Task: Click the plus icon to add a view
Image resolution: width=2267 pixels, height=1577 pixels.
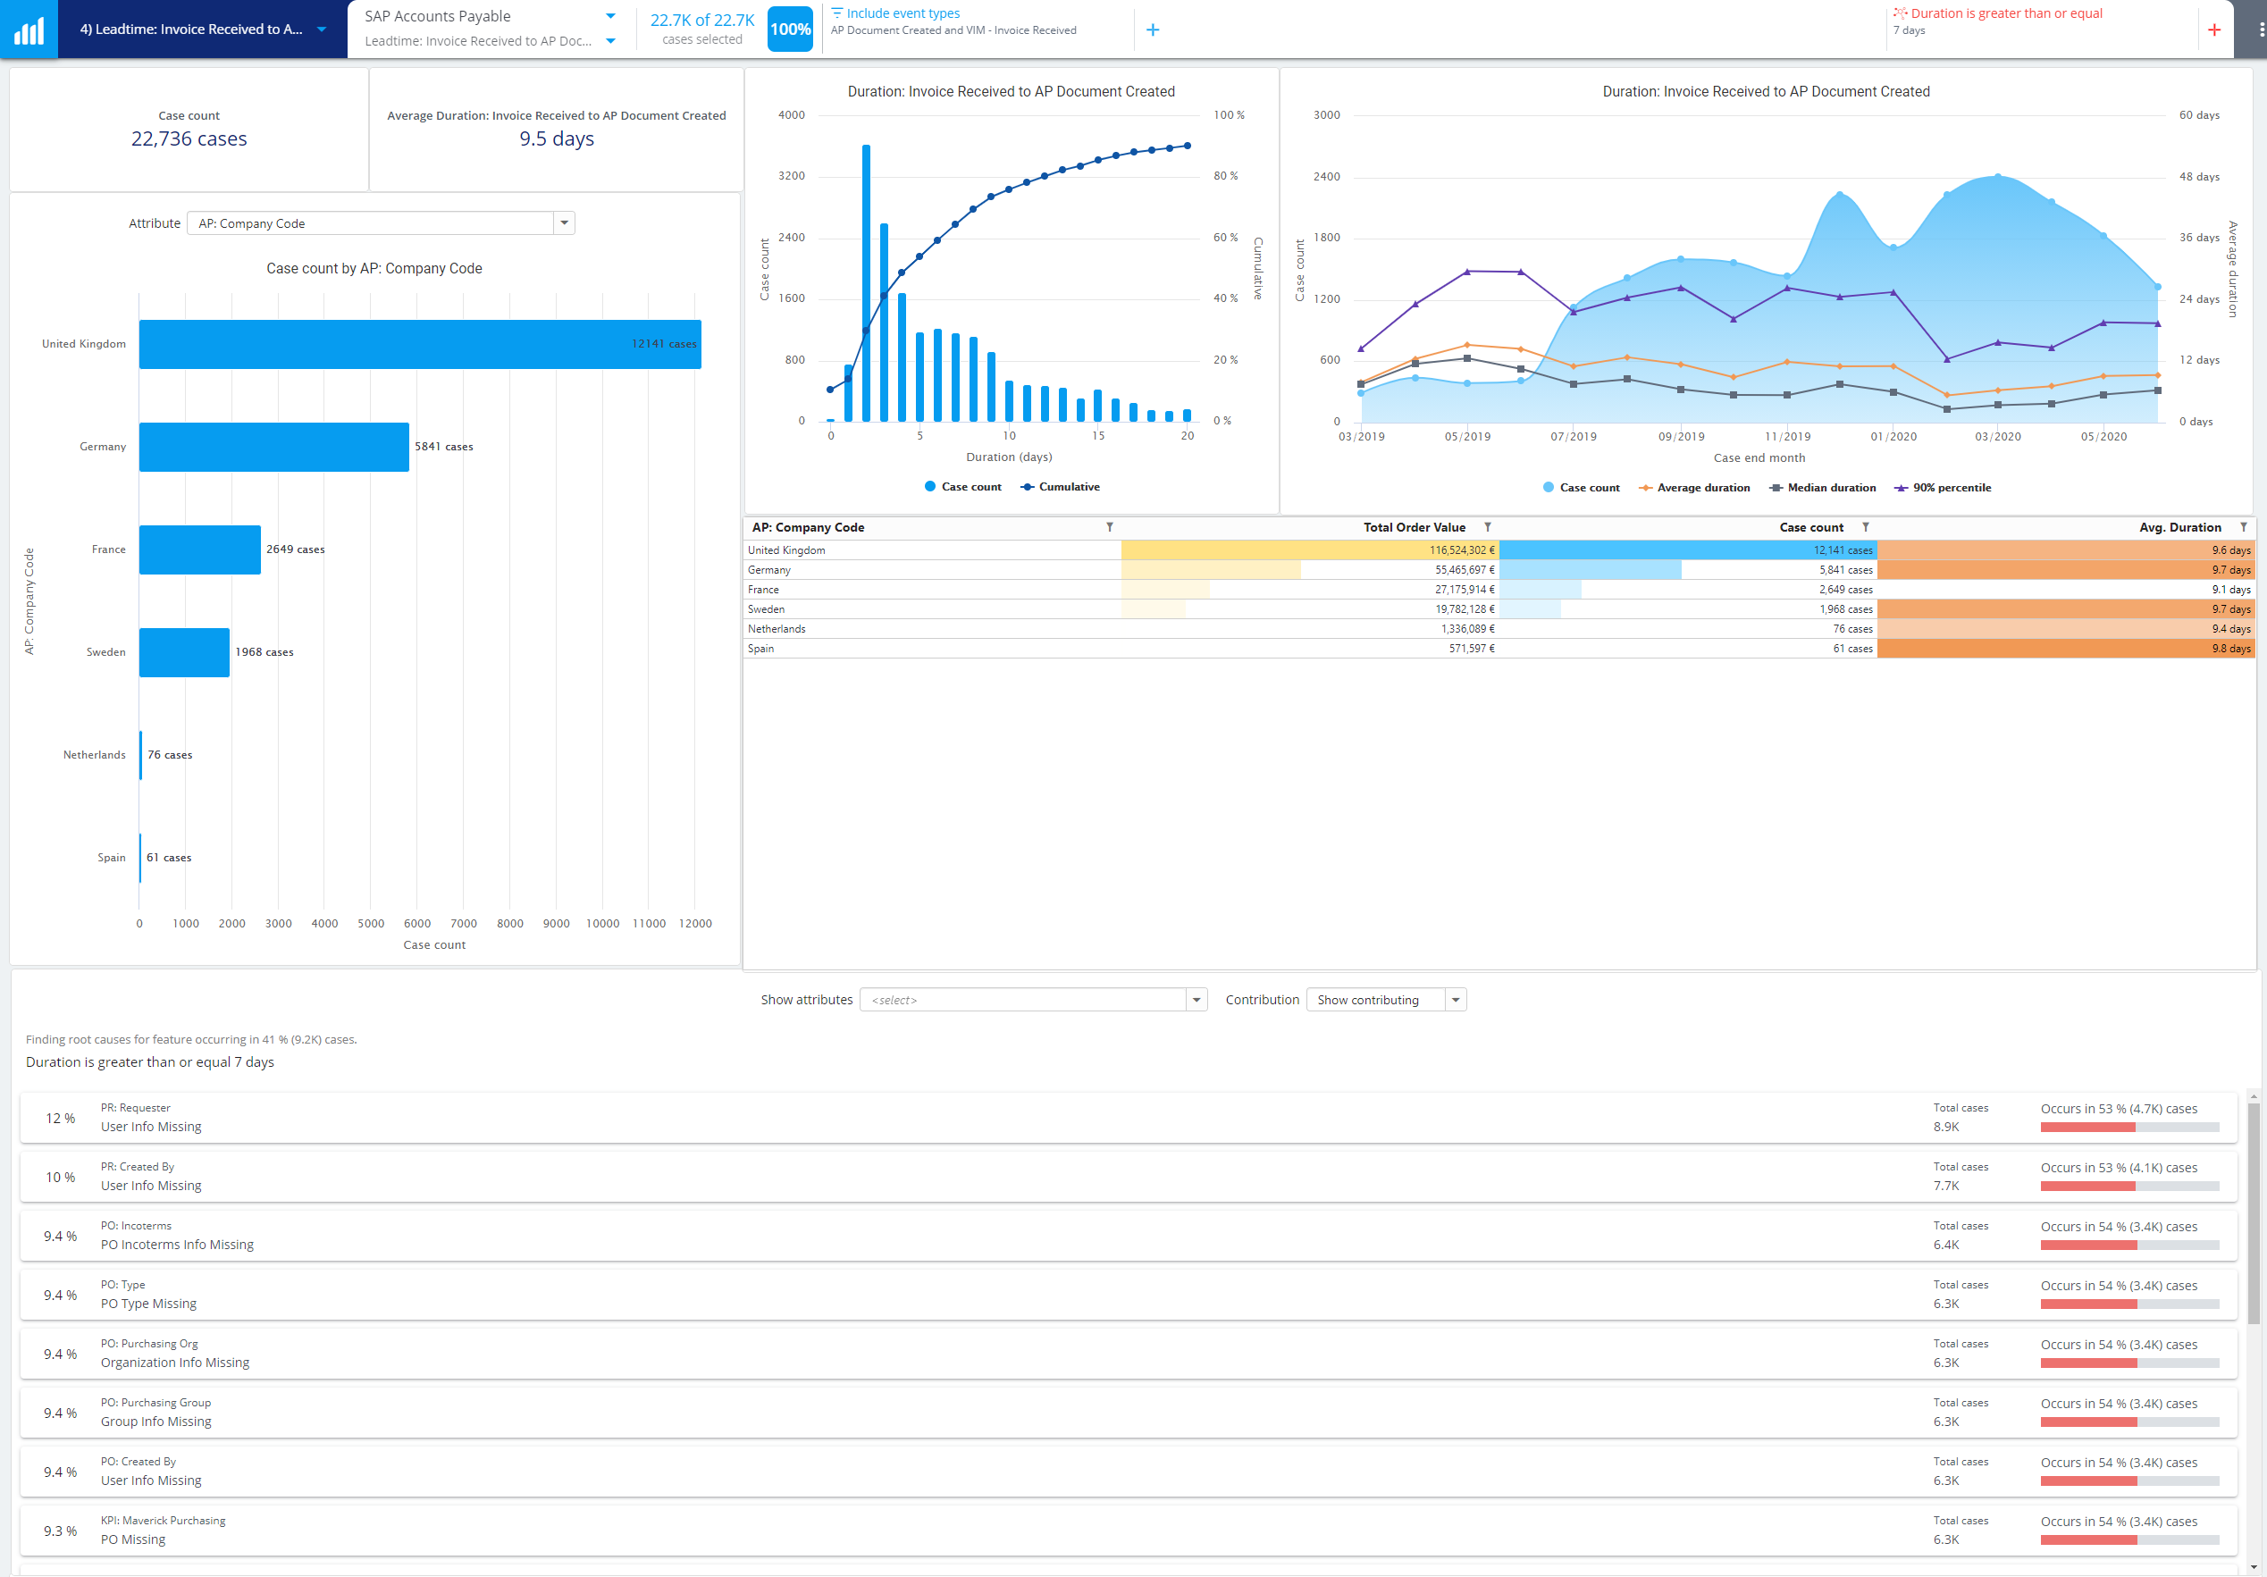Action: point(1152,29)
